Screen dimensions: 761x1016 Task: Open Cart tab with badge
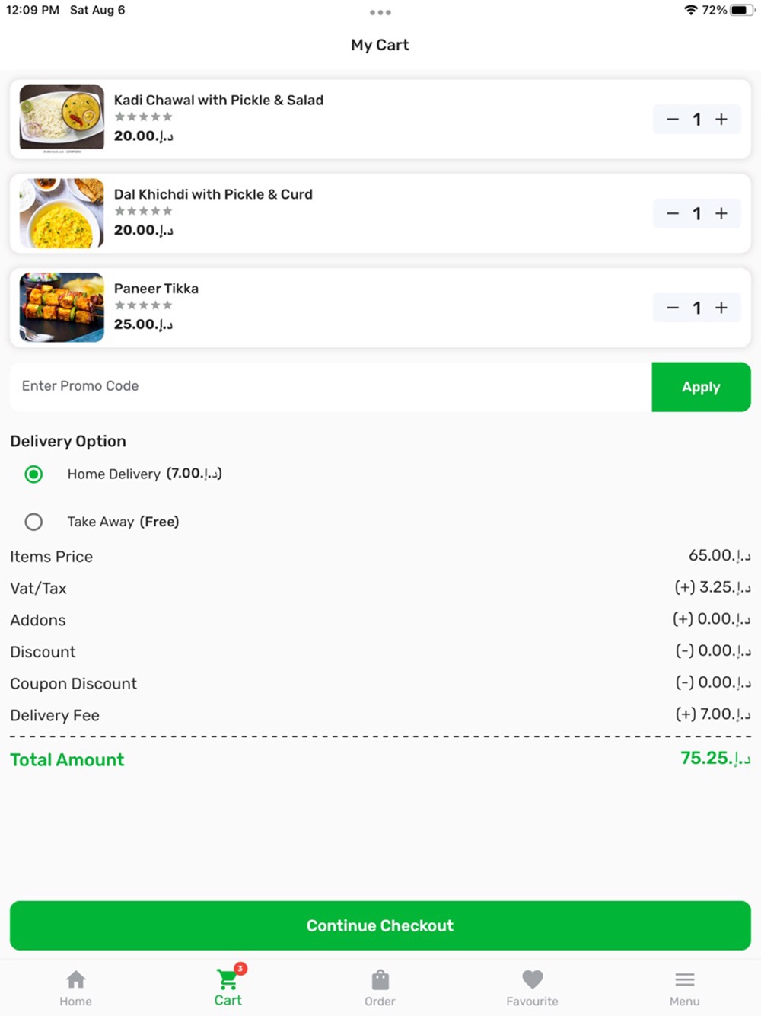[x=228, y=986]
